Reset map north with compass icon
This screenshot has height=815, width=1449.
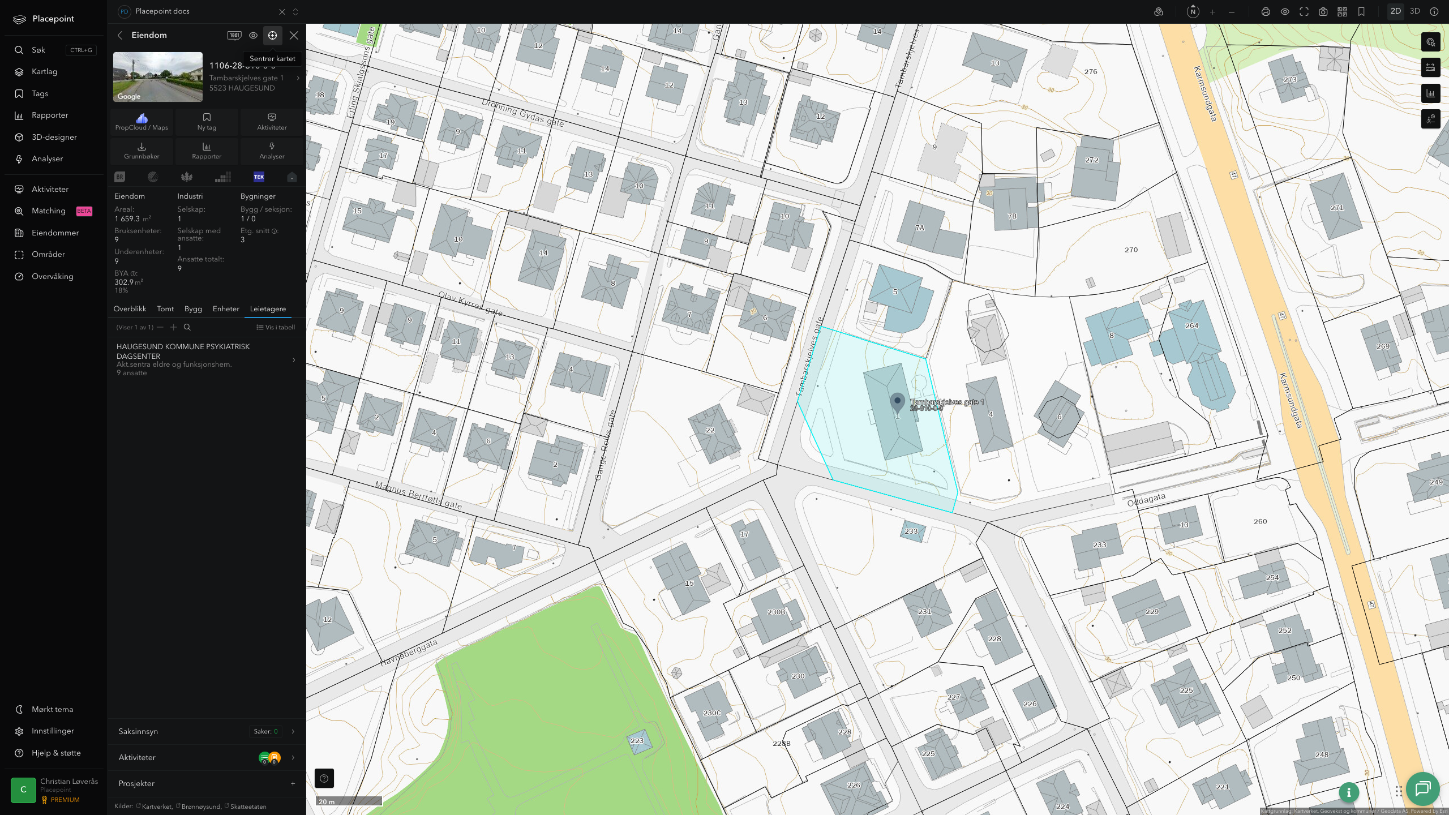coord(1193,11)
